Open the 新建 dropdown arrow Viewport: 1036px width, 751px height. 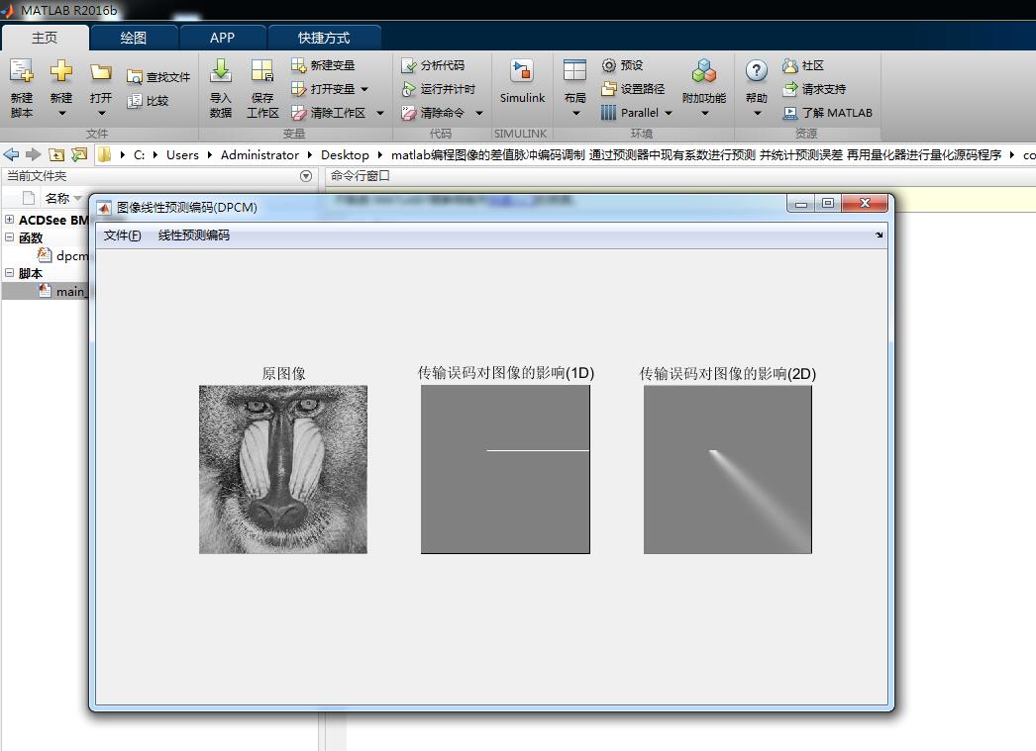click(61, 114)
